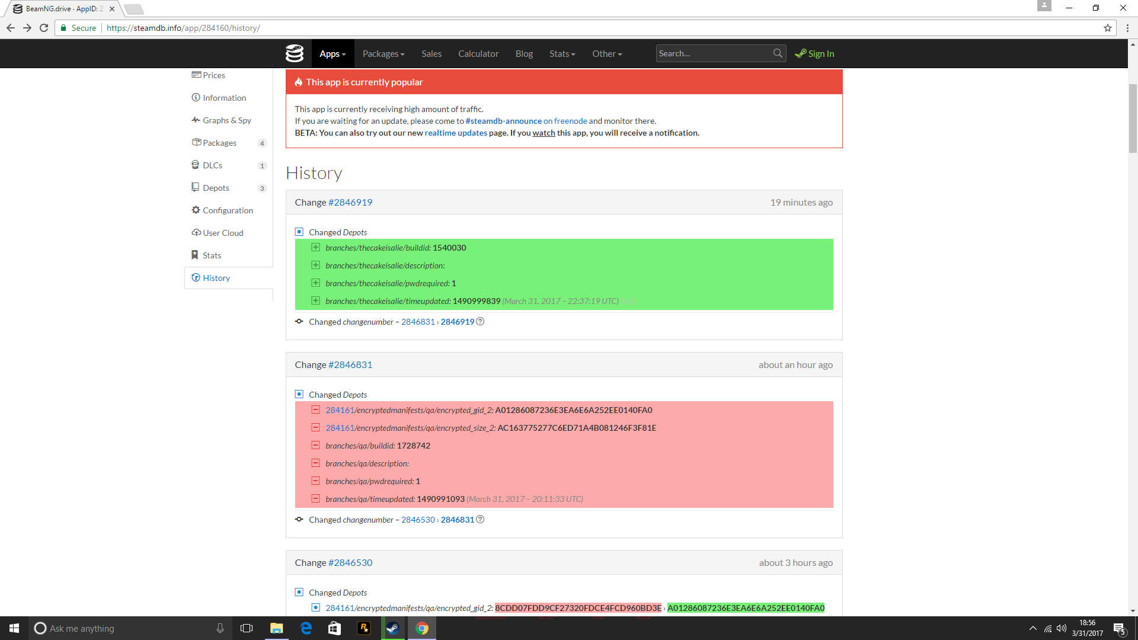
Task: Open the Configuration sidebar tab
Action: pos(228,210)
